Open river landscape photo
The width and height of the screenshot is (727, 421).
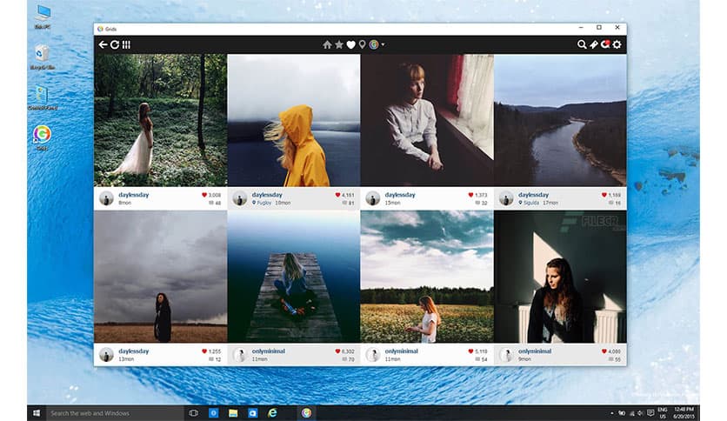[560, 120]
